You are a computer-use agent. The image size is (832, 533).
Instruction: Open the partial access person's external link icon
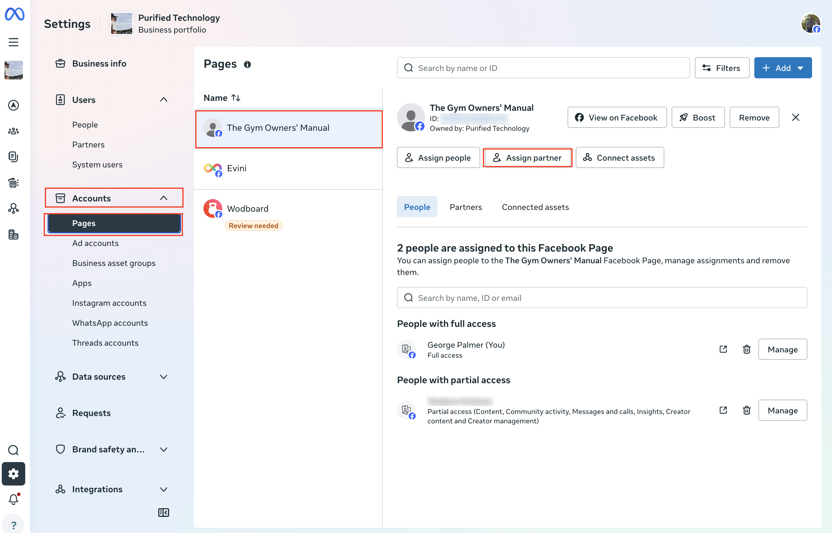point(723,410)
